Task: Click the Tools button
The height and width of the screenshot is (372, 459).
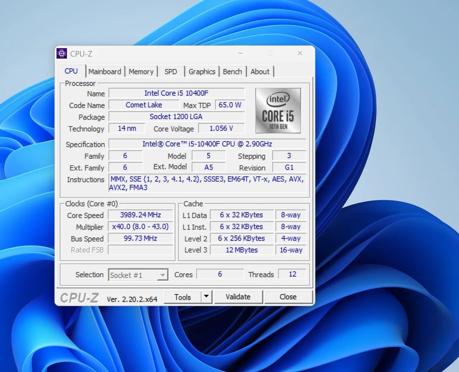Action: (x=183, y=297)
